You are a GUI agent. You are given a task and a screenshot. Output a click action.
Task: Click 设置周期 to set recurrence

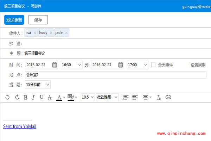[x=198, y=65]
